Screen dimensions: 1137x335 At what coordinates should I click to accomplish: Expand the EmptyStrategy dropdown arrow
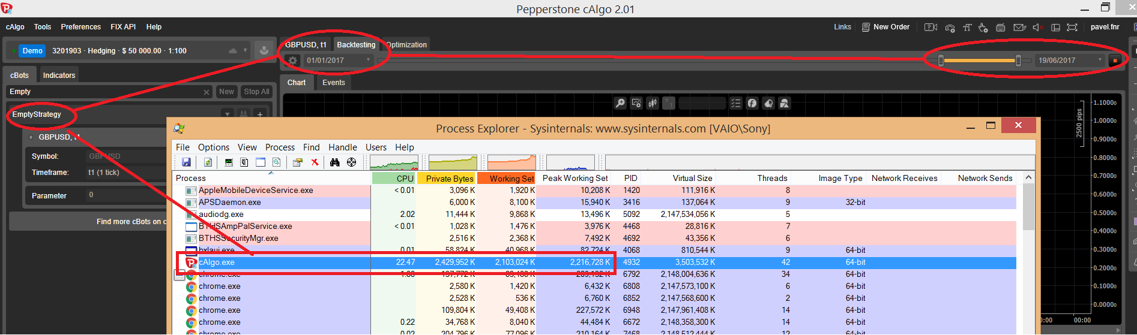pyautogui.click(x=228, y=114)
